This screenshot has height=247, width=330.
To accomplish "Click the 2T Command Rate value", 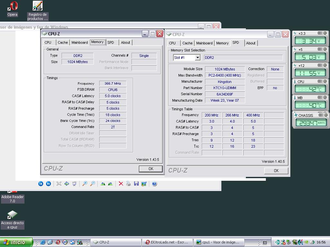I will pyautogui.click(x=113, y=127).
